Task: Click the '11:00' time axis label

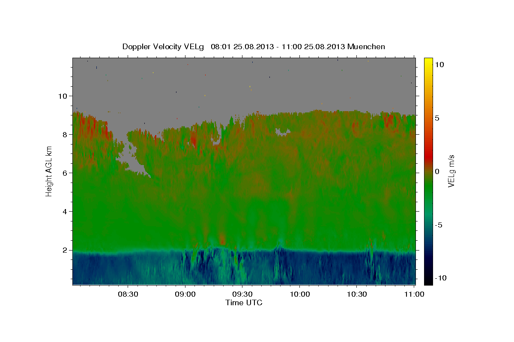Action: (x=414, y=295)
